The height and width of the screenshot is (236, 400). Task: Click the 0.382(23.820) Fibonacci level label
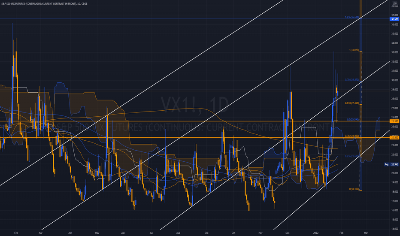[352, 136]
